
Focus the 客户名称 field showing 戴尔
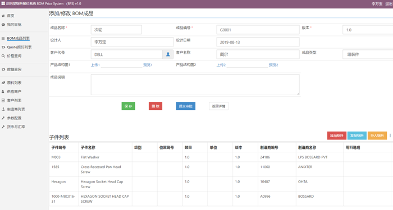tap(258, 54)
